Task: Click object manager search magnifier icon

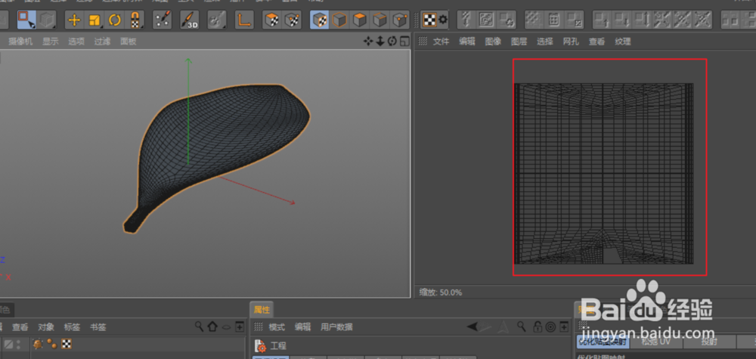Action: point(199,327)
